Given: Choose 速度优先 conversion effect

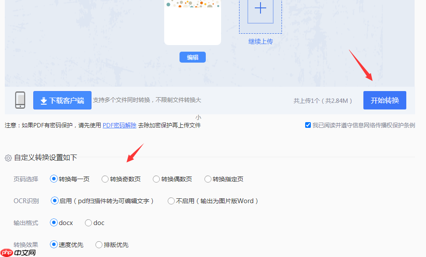Looking at the screenshot, I should point(54,245).
